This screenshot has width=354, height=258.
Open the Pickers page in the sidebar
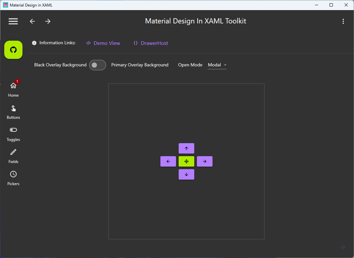click(x=13, y=179)
